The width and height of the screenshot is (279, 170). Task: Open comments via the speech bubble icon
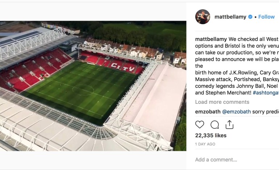point(215,125)
